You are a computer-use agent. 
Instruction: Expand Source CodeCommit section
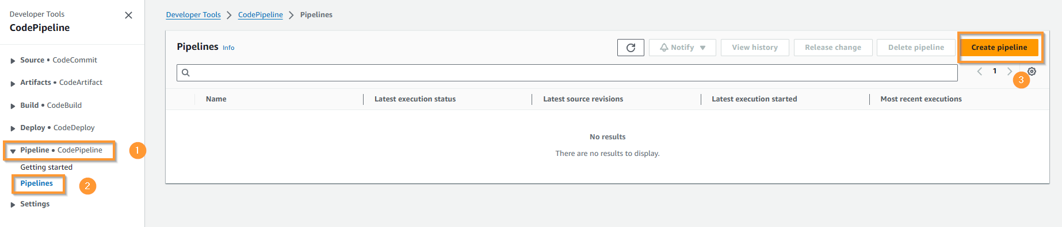tap(13, 61)
